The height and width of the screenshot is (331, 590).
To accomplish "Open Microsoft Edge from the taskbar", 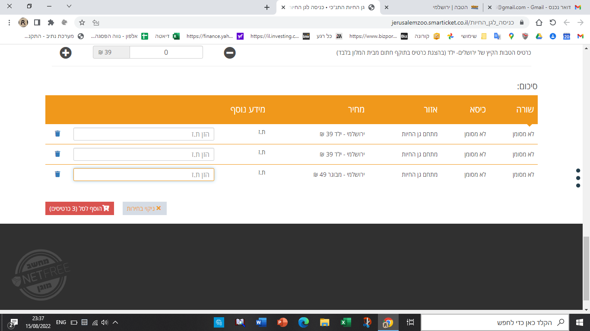I will click(x=304, y=322).
